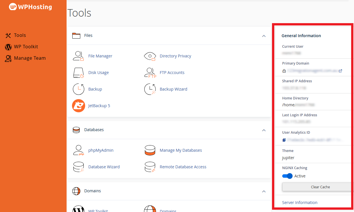Open Tools in the sidebar
Image resolution: width=354 pixels, height=212 pixels.
(x=20, y=35)
